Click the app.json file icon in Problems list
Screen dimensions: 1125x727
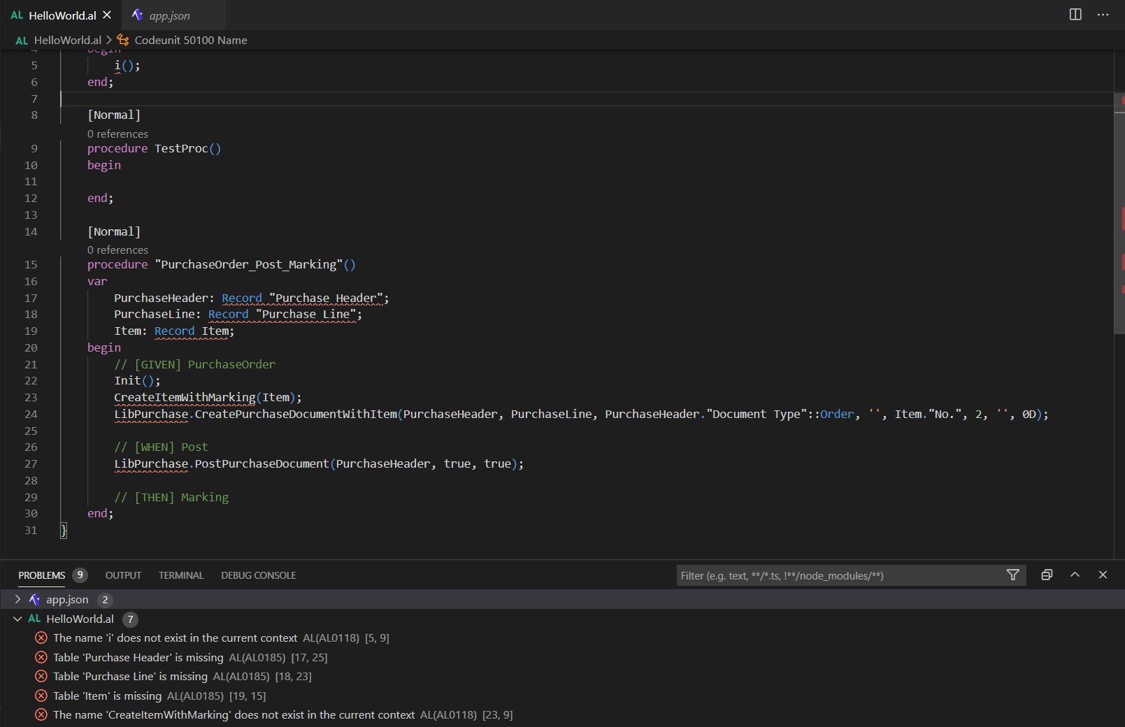click(34, 599)
